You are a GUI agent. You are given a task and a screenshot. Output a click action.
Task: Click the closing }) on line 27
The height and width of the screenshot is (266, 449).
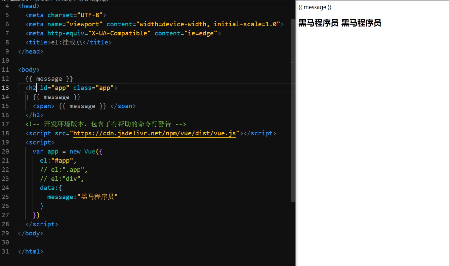pos(36,215)
